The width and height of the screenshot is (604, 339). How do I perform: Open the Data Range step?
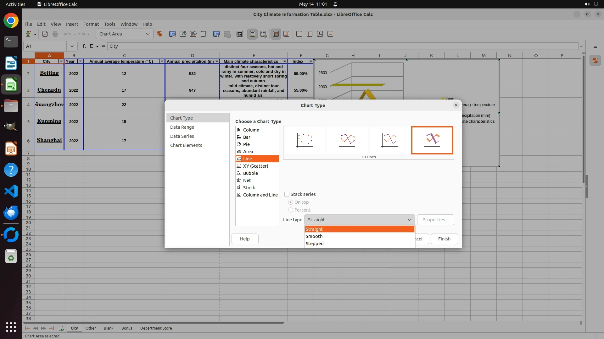(x=182, y=127)
